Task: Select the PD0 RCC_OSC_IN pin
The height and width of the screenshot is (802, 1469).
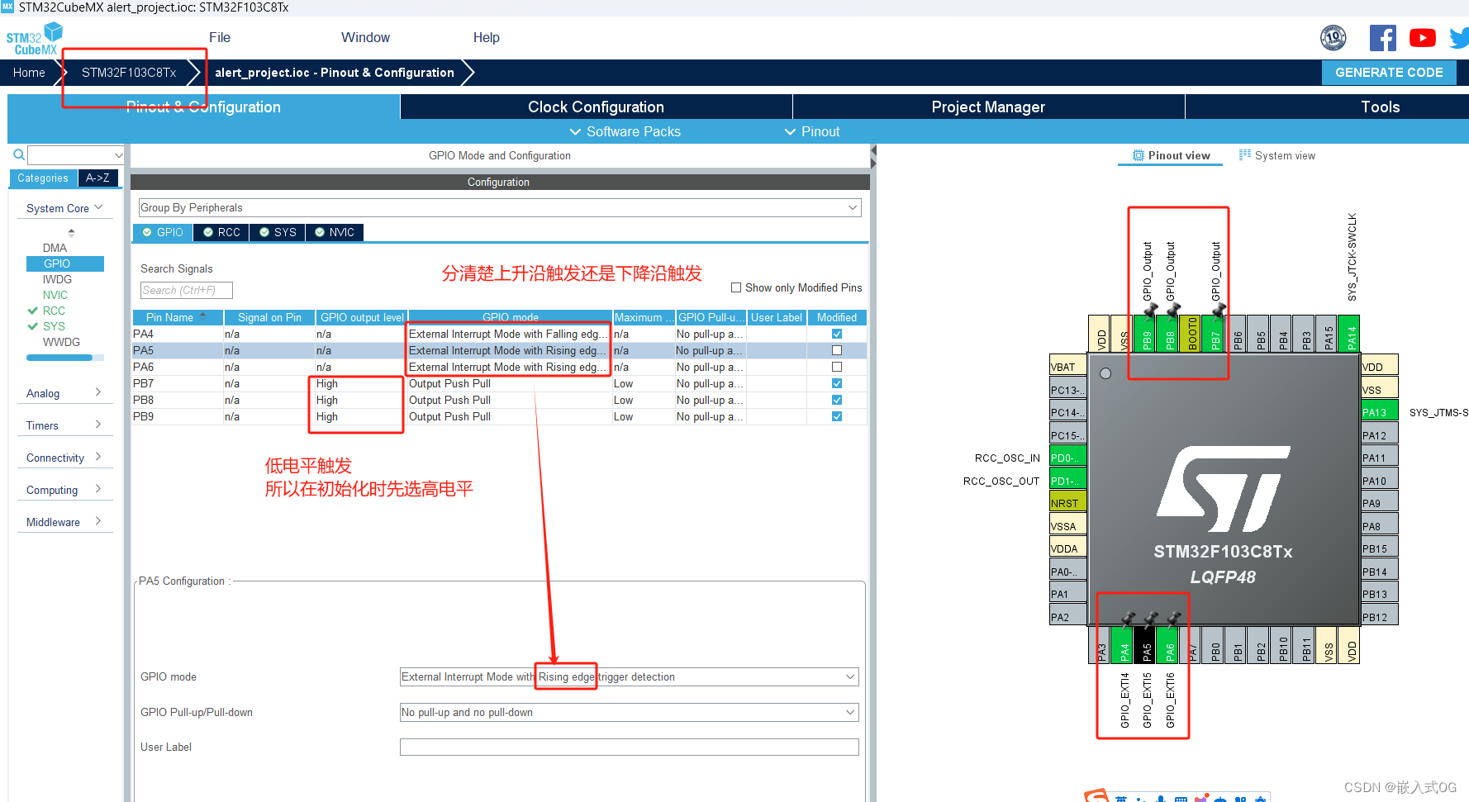Action: point(1067,457)
